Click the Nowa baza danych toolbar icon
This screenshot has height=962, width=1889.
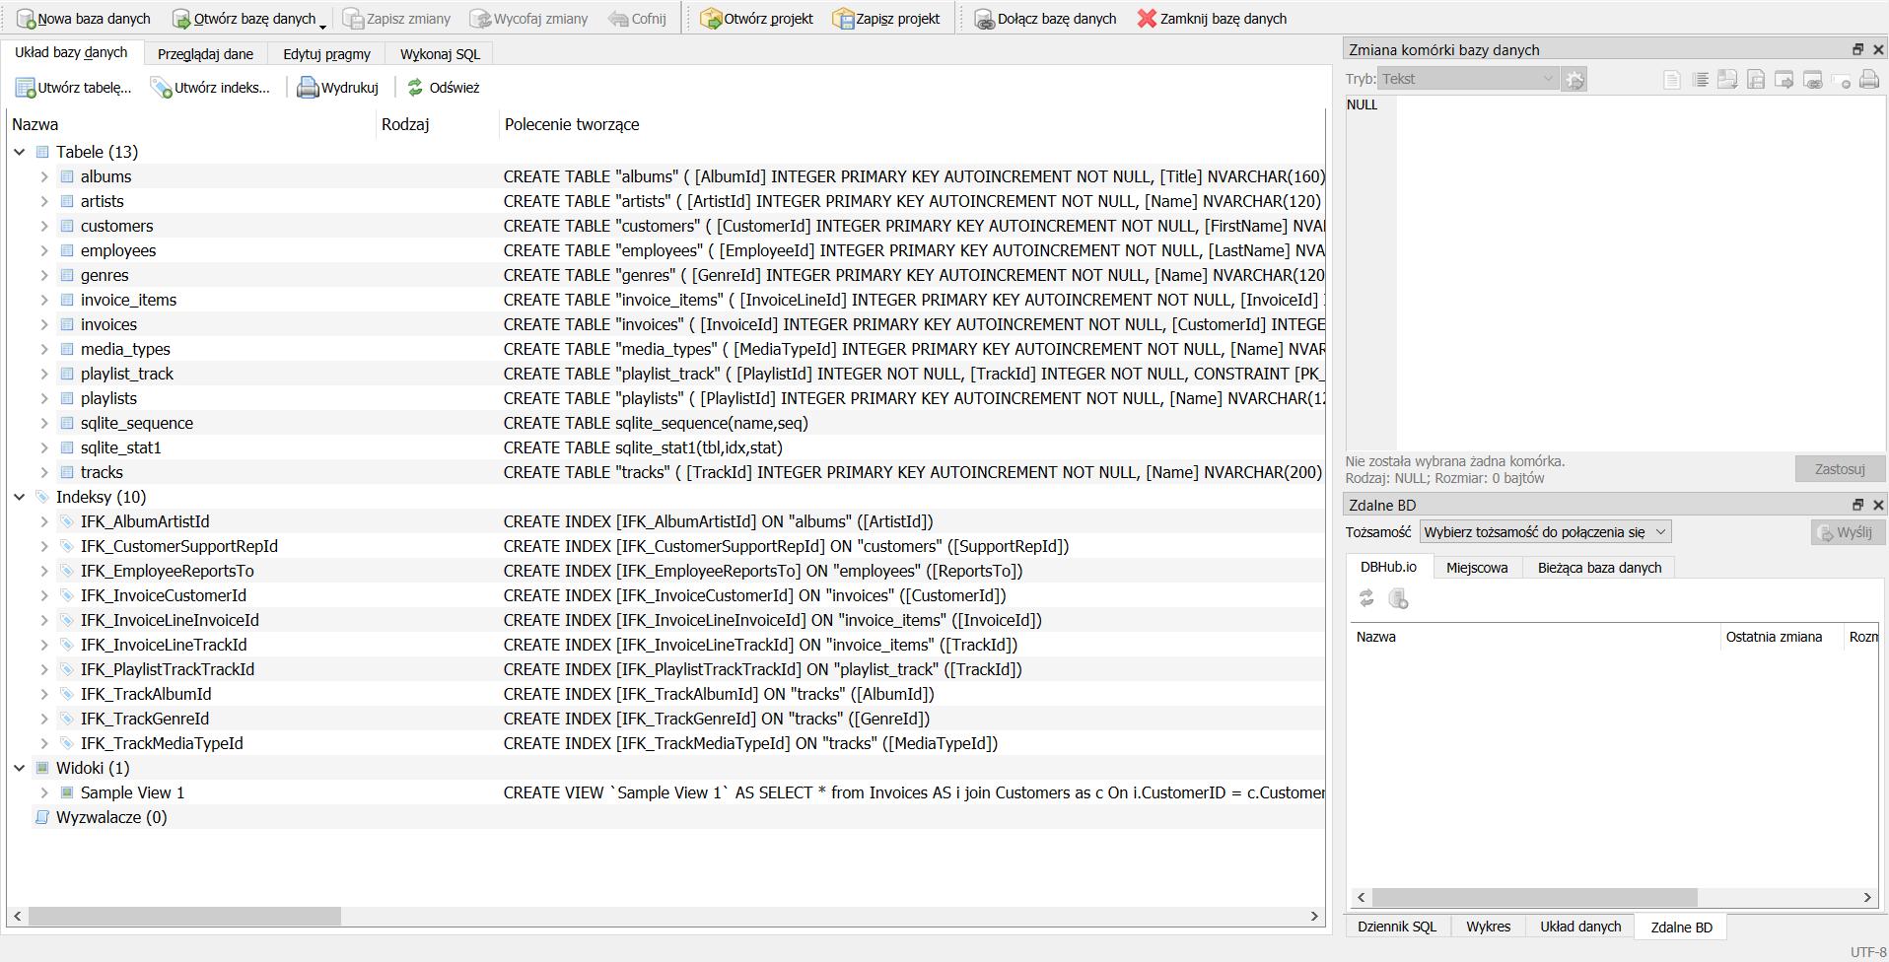pos(26,19)
